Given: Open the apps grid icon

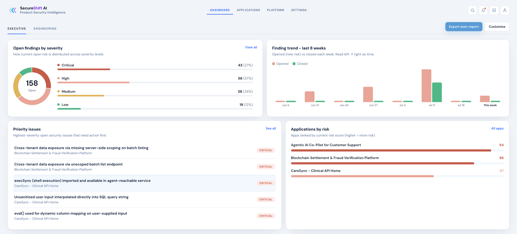Looking at the screenshot, I should pyautogui.click(x=494, y=10).
